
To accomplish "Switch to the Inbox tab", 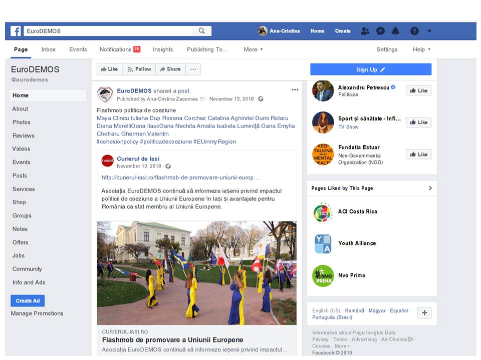I will point(49,49).
